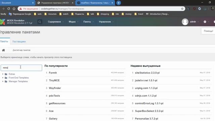This screenshot has height=121, width=215.
Task: Open the pdoTools package
Action: coord(54,96)
